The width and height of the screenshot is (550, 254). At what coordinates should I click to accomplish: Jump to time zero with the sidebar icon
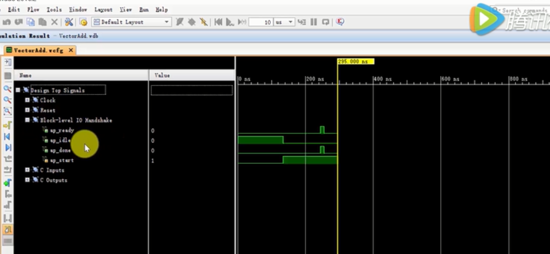[x=8, y=136]
